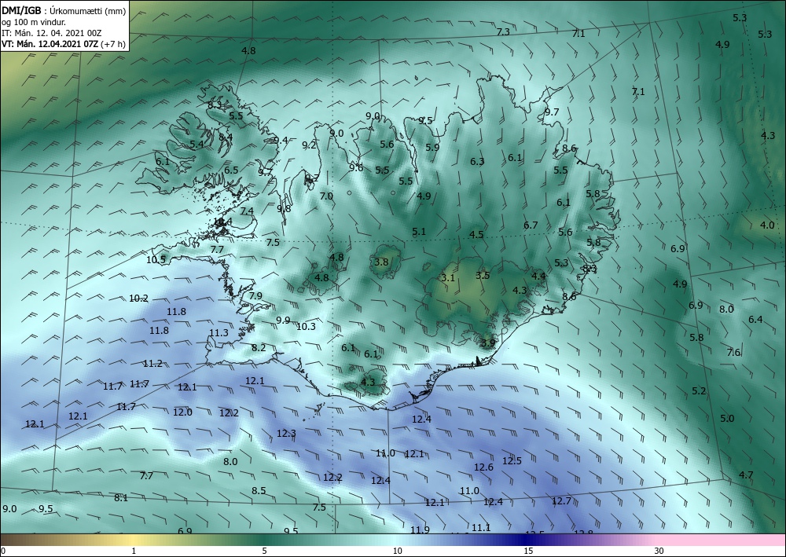
Task: Click the 3.9 value label on the map
Action: (x=488, y=343)
